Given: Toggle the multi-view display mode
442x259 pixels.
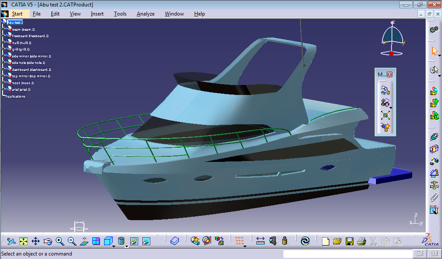Looking at the screenshot, I should pos(95,241).
